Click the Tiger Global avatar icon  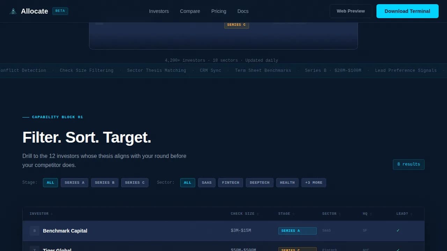tap(35, 250)
